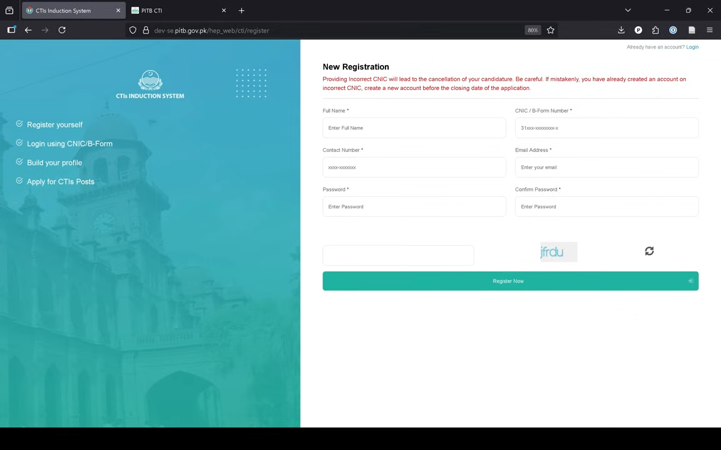Open the extensions puzzle icon
This screenshot has width=721, height=450.
pos(655,30)
